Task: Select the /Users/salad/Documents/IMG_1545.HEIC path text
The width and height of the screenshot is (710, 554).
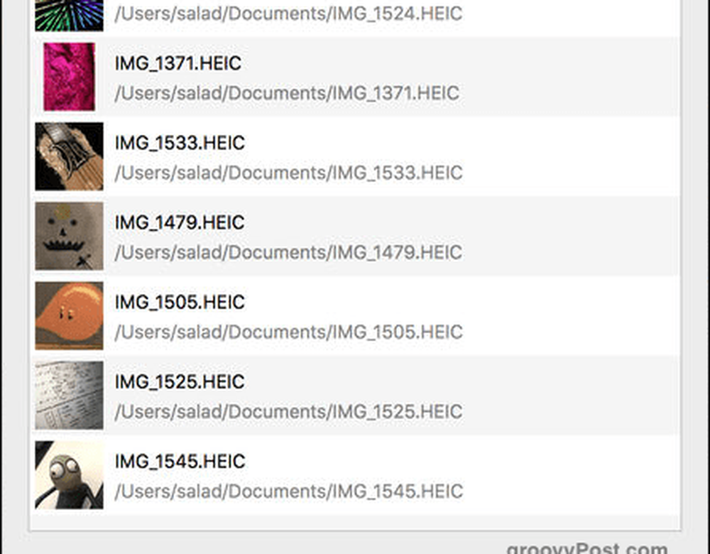Action: point(288,491)
